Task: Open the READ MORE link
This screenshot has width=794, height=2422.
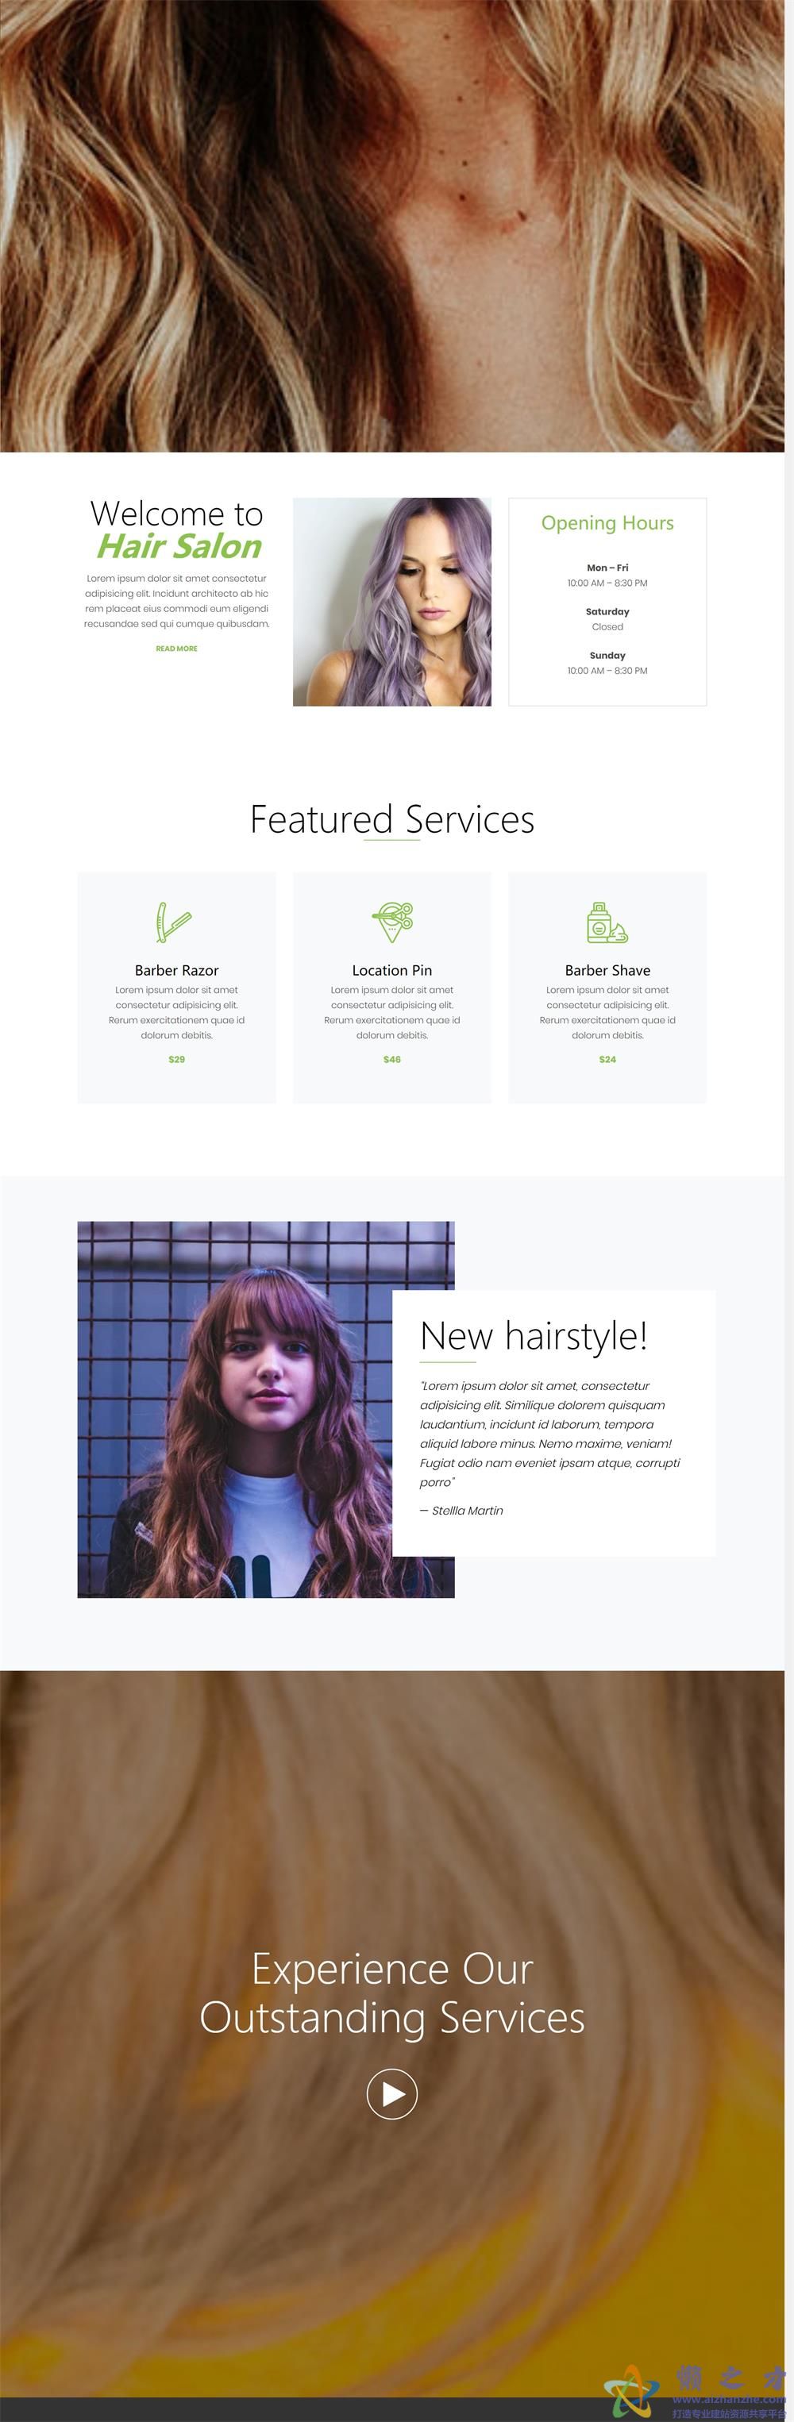Action: [177, 649]
